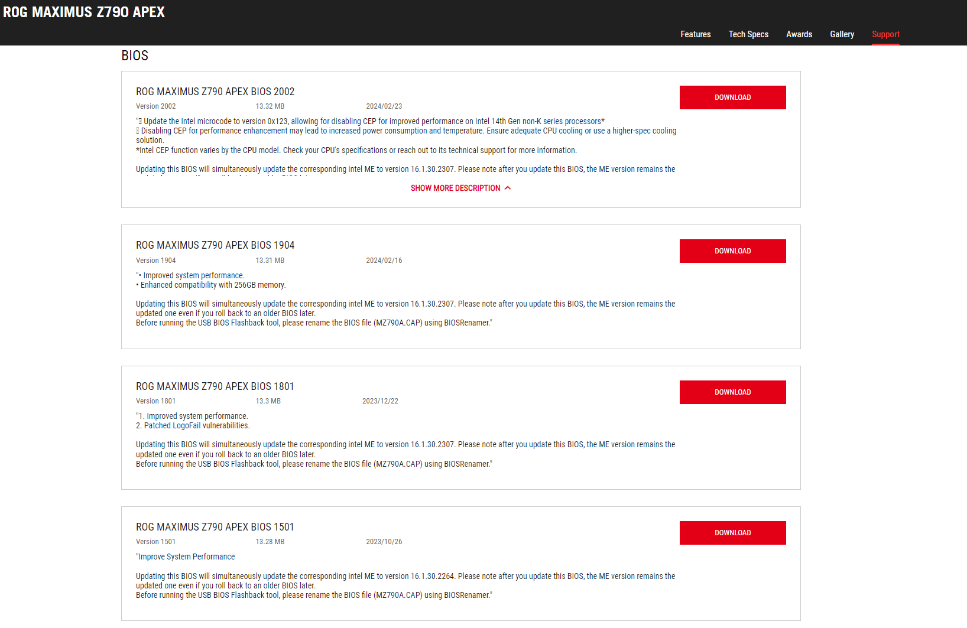Click the 2023/12/22 release date
Viewport: 967px width, 628px height.
(380, 401)
